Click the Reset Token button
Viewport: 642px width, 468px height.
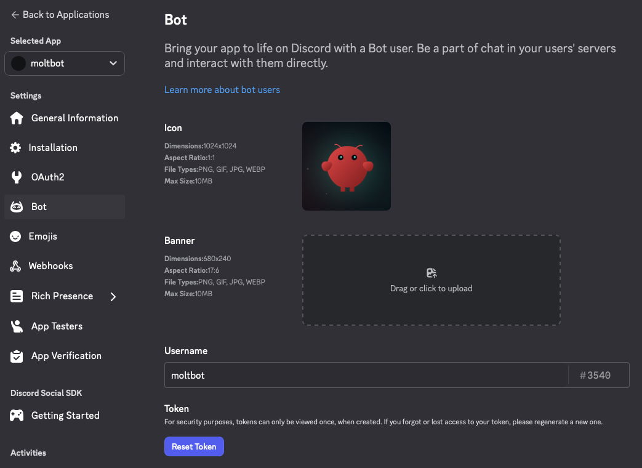[194, 446]
